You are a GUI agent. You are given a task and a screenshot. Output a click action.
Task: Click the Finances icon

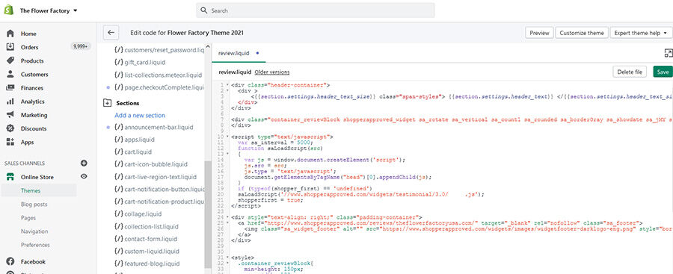tap(10, 87)
